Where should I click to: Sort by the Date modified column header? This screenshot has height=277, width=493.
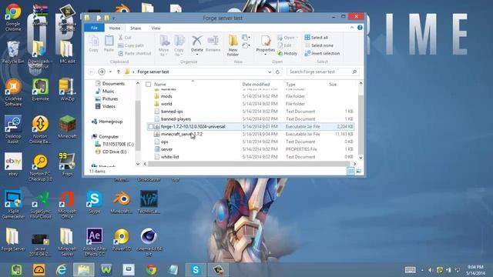point(256,84)
